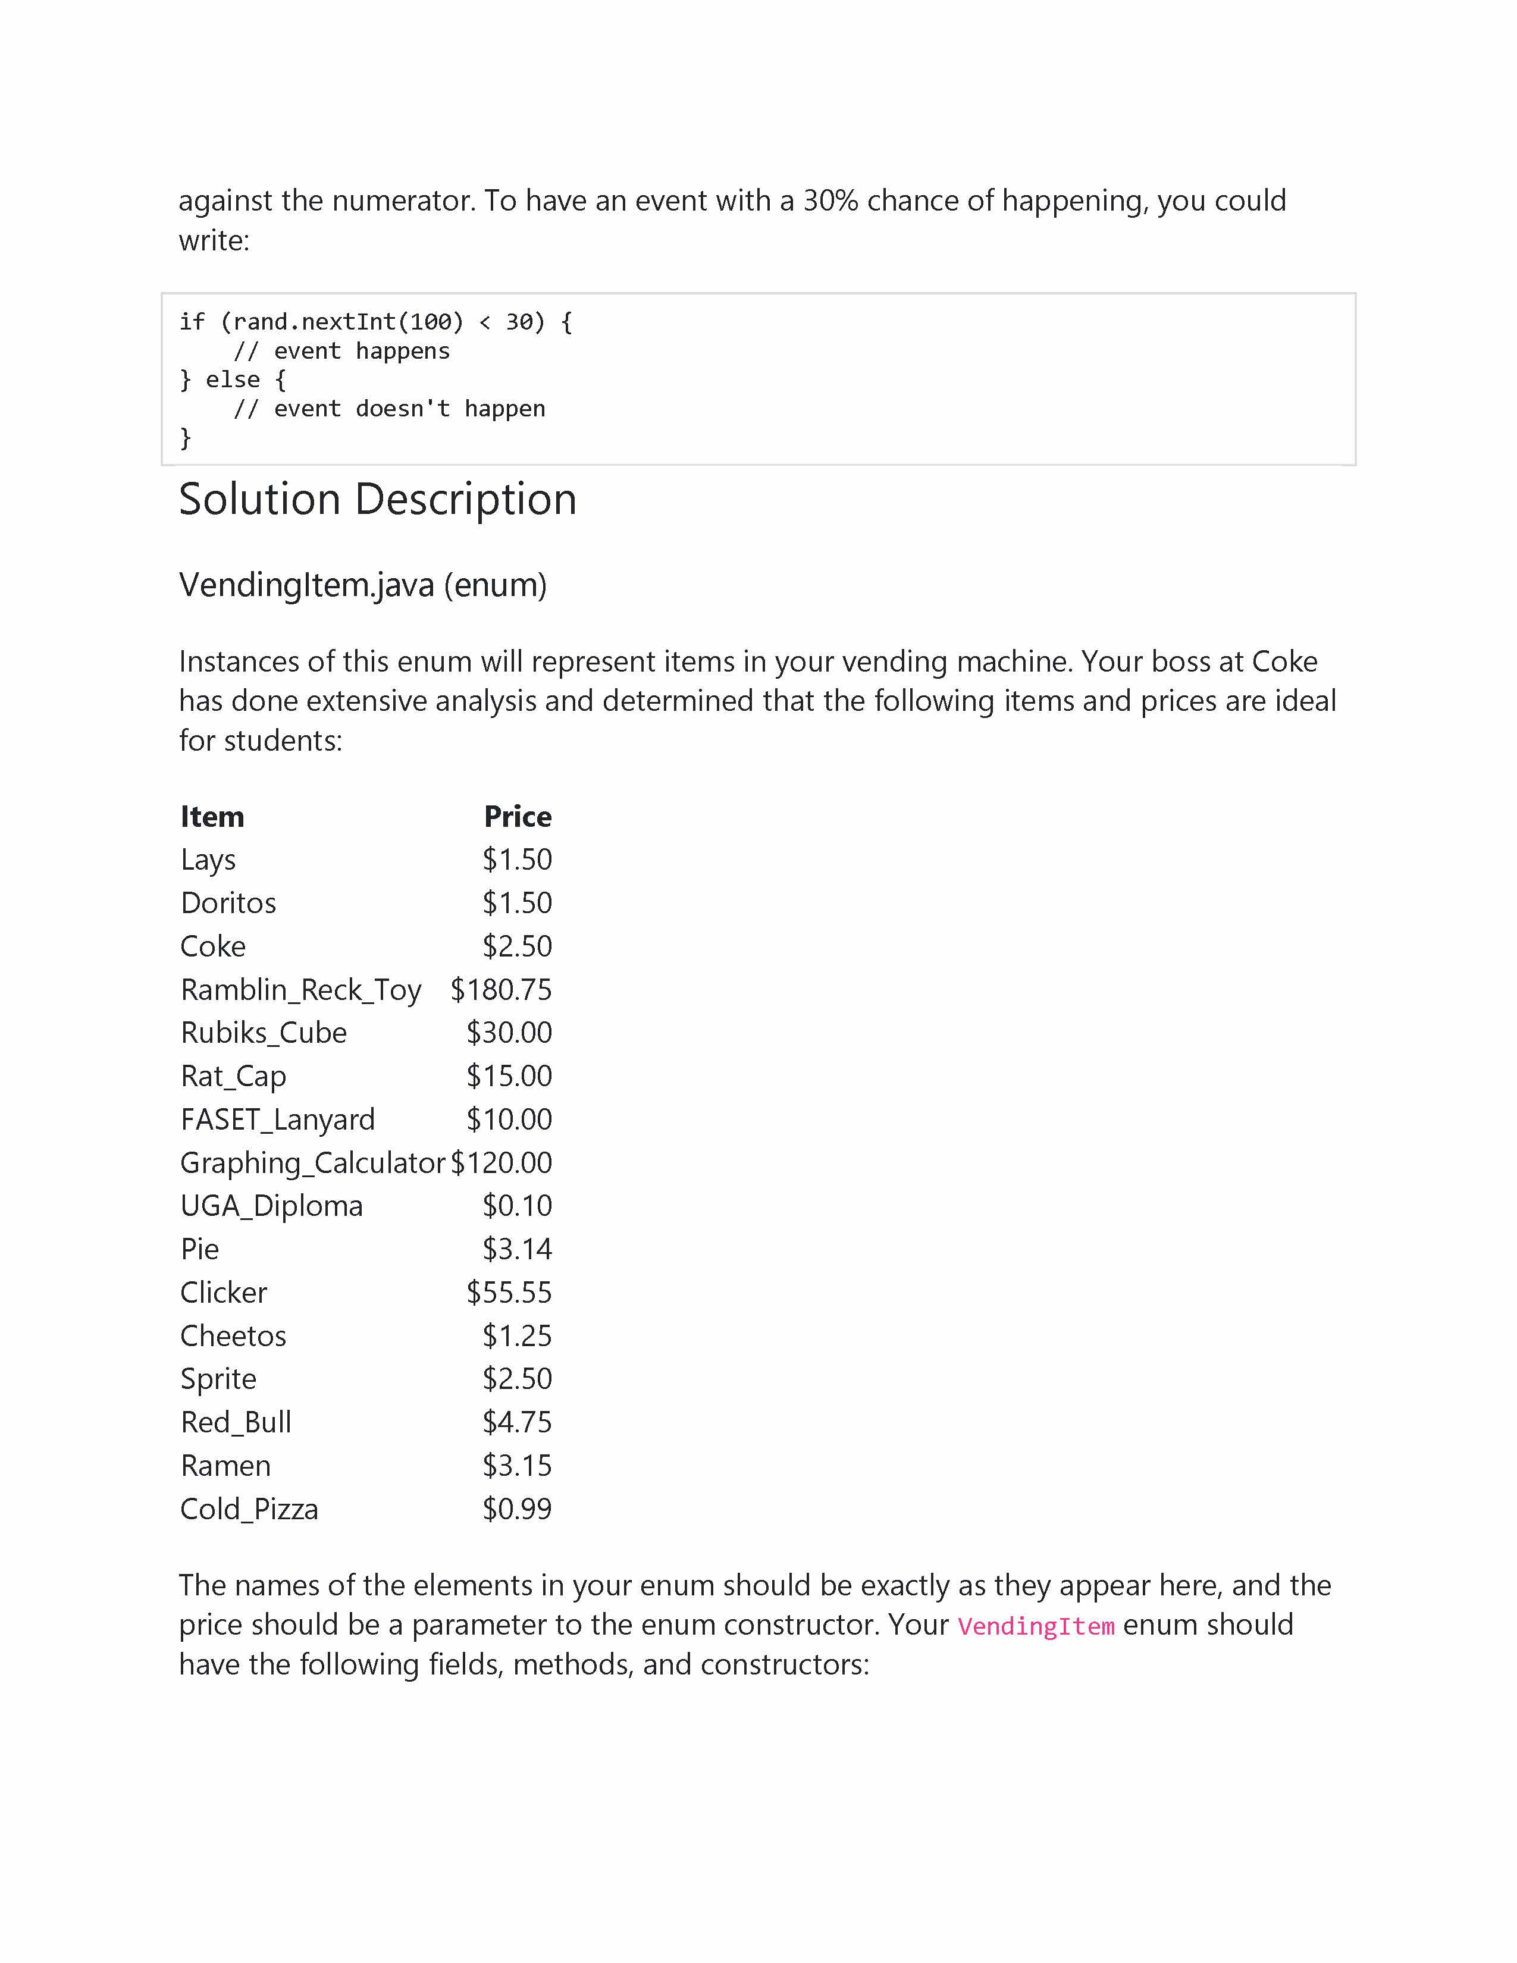Click the Price column header

[518, 816]
